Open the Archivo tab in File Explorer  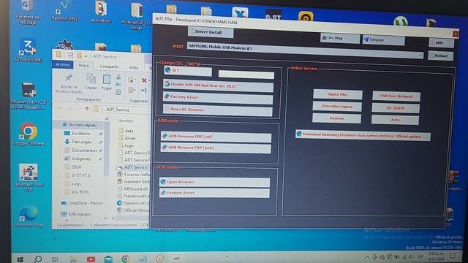click(63, 65)
